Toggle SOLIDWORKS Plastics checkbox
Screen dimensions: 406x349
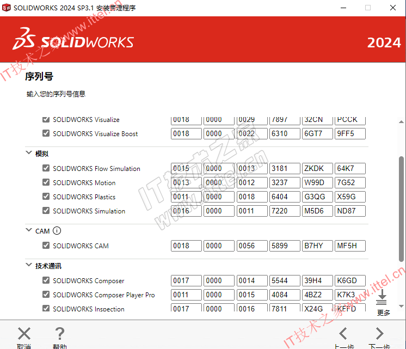46,197
